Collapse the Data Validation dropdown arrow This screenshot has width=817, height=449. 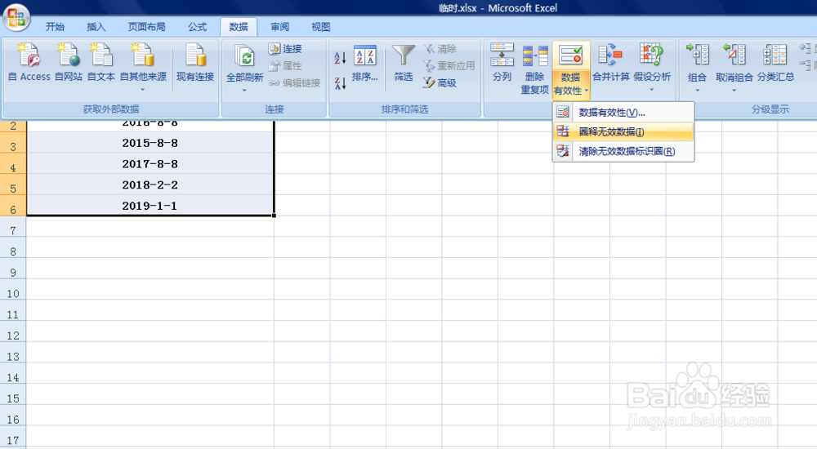587,91
